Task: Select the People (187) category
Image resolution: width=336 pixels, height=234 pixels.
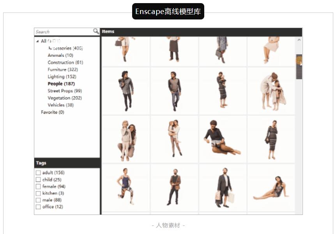Action: click(x=61, y=84)
